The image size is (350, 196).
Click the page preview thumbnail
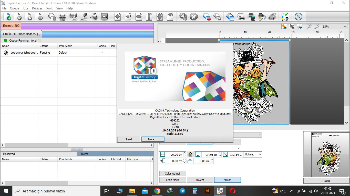click(x=326, y=154)
